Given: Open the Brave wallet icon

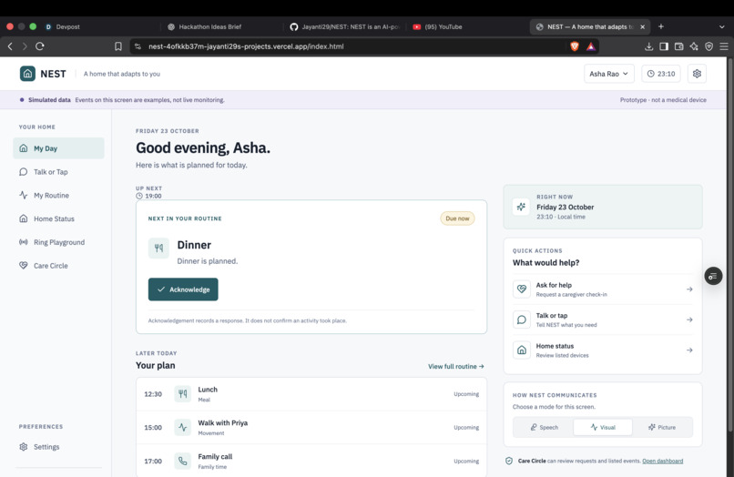Looking at the screenshot, I should [678, 46].
